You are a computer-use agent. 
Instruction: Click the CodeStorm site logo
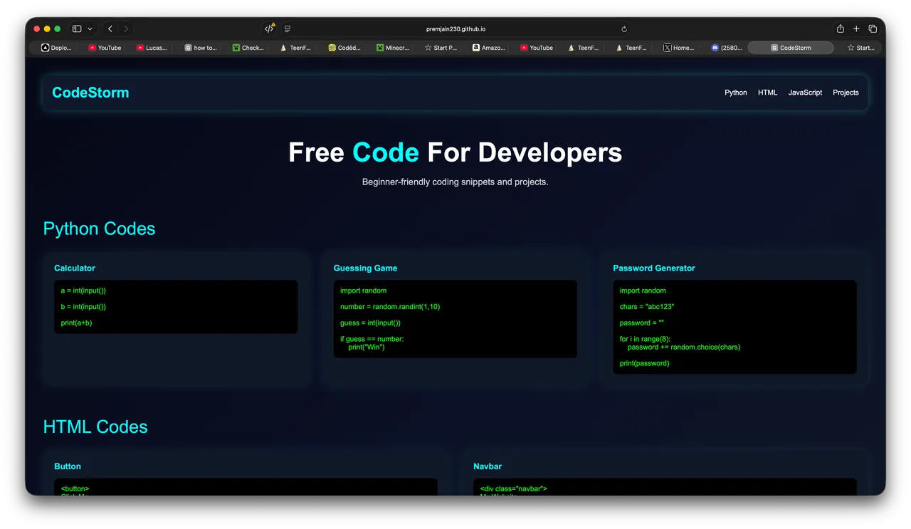tap(90, 93)
